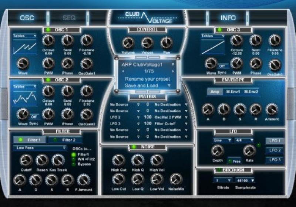Screen dimensions: 296x207
Task: Toggle OSC 3 power LED
Action: point(220,30)
